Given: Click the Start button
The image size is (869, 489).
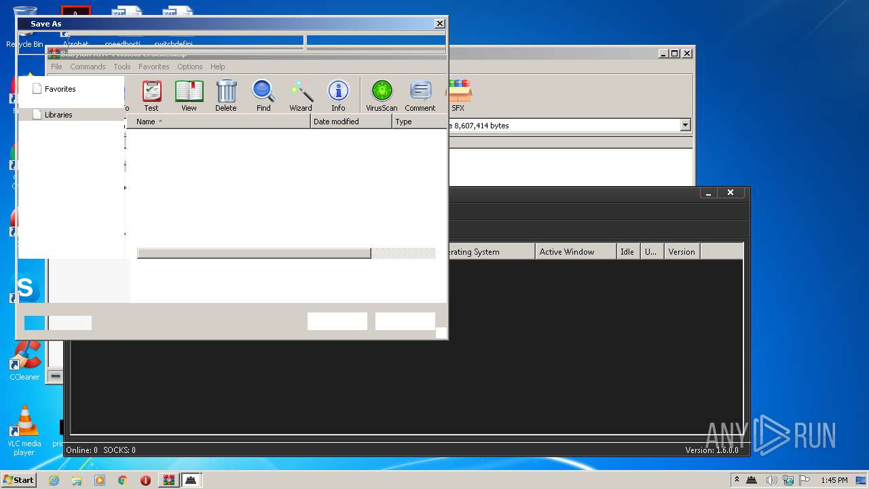Looking at the screenshot, I should [18, 480].
